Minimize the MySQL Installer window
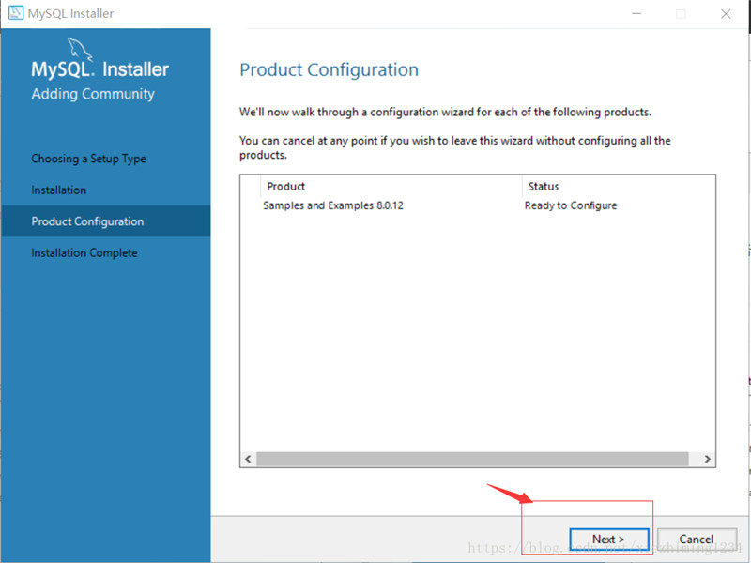The image size is (751, 563). coord(636,14)
